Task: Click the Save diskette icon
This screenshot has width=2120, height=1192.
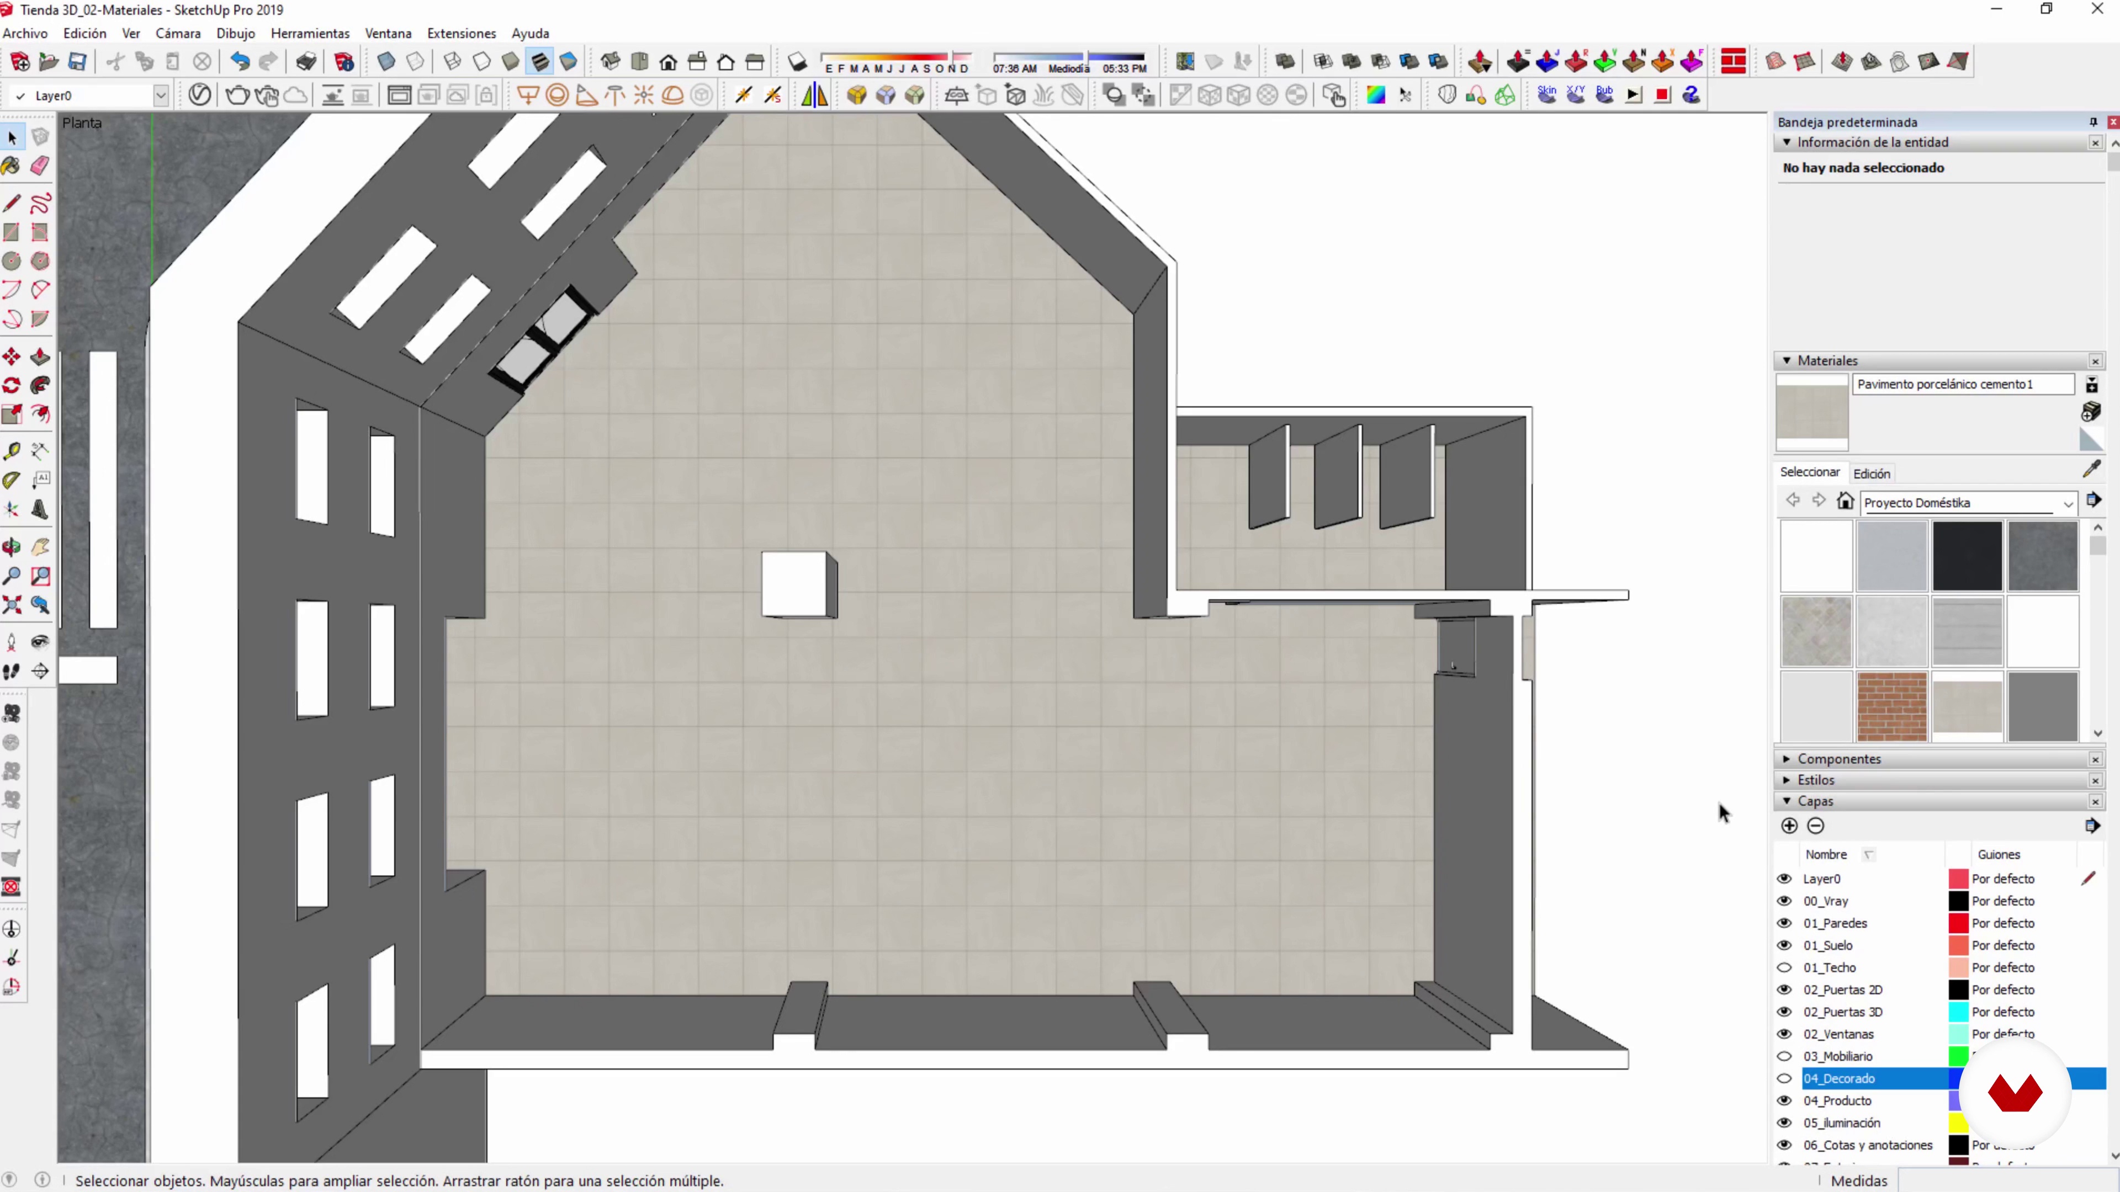Action: click(x=77, y=61)
